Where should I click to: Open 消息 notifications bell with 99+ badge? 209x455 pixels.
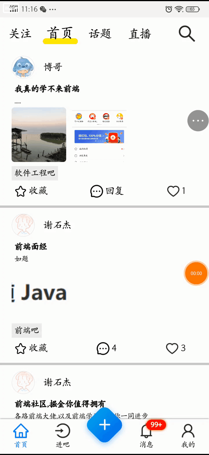[146, 431]
